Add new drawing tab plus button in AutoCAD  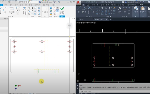tap(111, 20)
